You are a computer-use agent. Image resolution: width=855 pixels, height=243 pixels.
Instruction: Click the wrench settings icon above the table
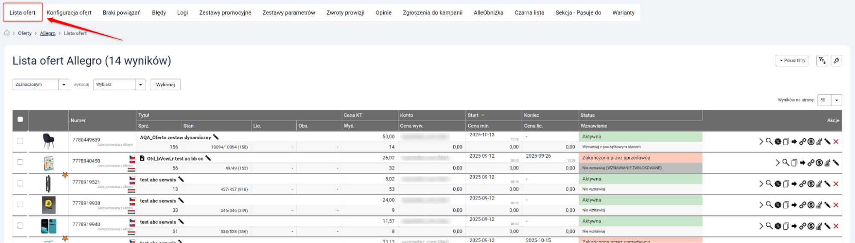pyautogui.click(x=836, y=61)
